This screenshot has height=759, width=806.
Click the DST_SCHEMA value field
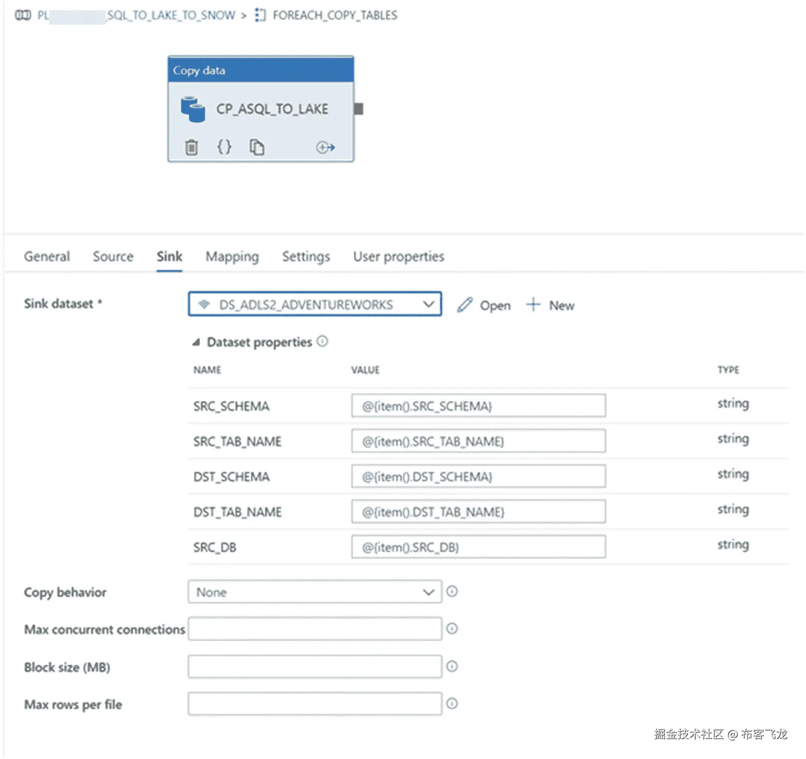pos(478,476)
